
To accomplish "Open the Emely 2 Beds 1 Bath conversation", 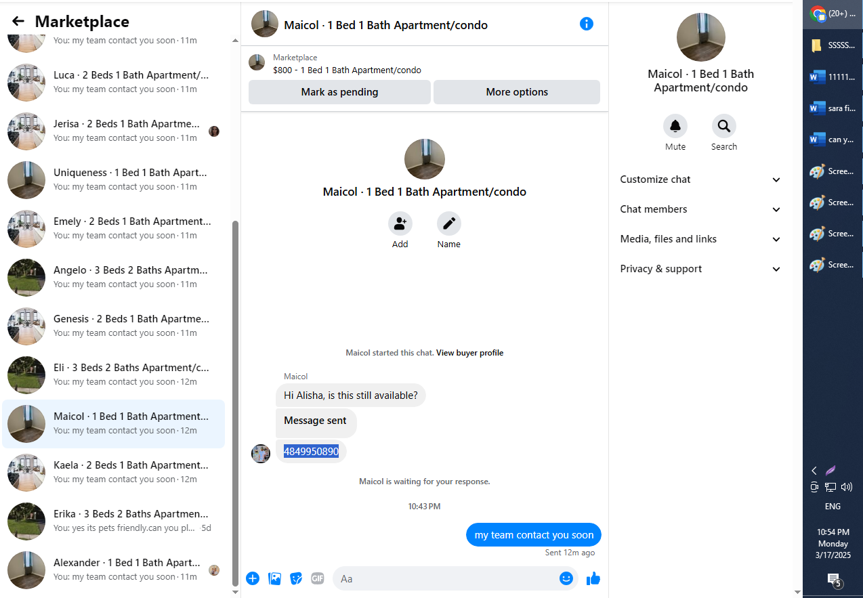I will click(114, 229).
